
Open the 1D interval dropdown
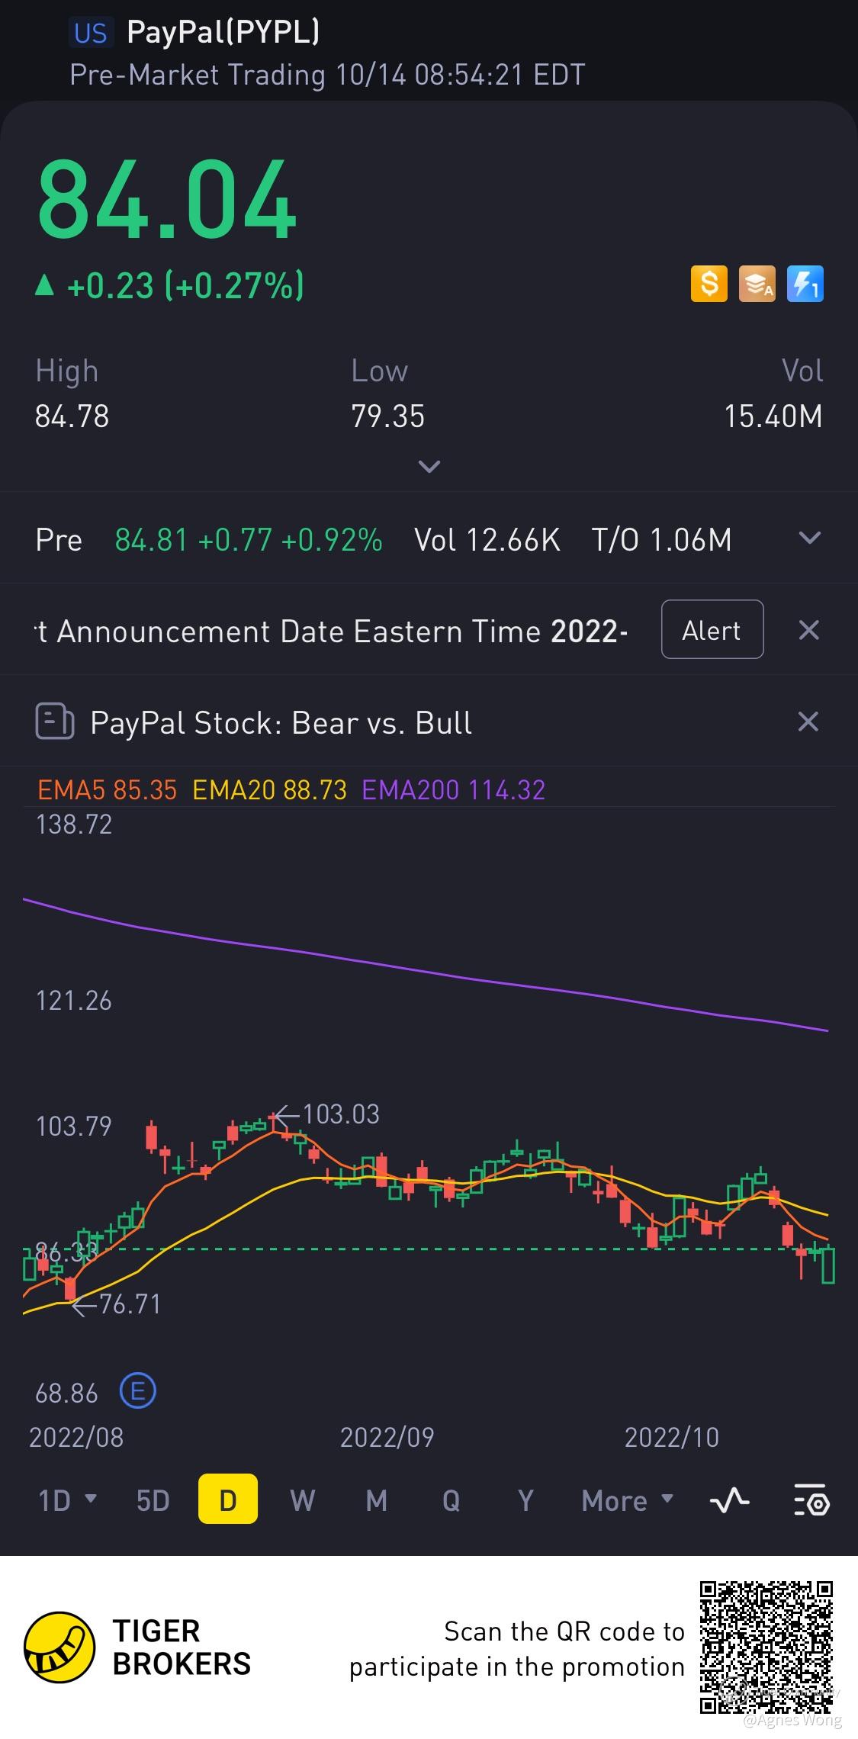point(68,1500)
